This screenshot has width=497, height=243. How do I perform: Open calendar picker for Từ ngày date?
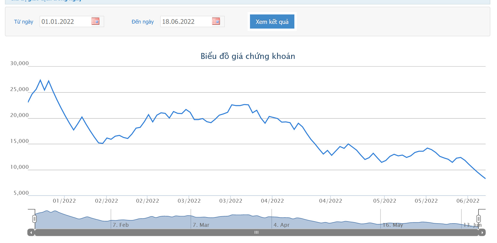pyautogui.click(x=95, y=21)
